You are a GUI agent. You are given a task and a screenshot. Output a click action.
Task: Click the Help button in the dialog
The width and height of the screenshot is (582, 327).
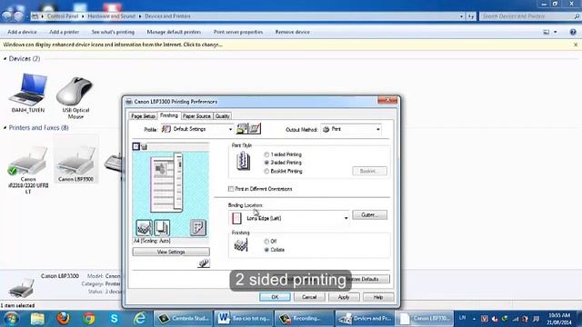click(x=378, y=297)
